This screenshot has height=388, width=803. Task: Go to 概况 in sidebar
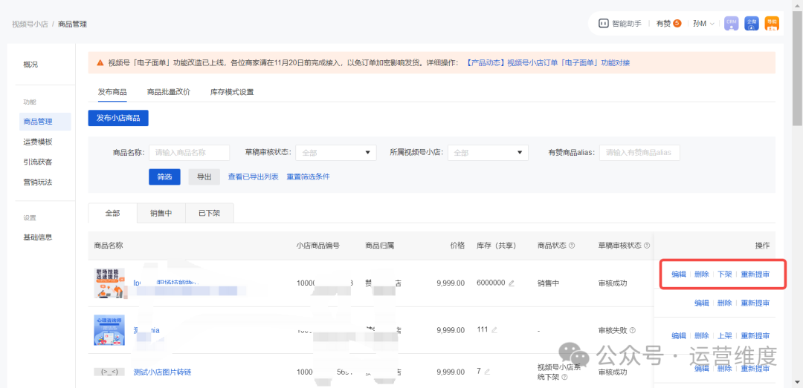pos(30,65)
